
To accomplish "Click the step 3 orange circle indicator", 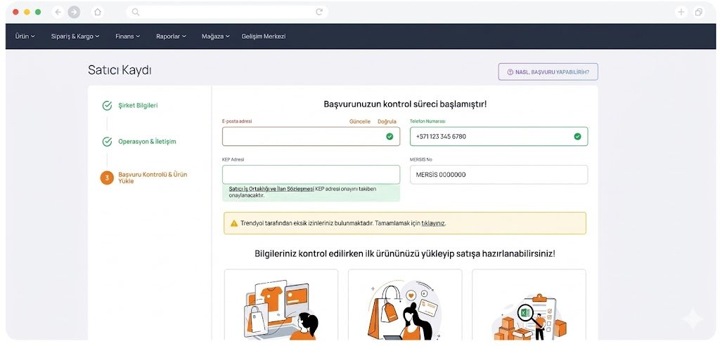I will 107,178.
